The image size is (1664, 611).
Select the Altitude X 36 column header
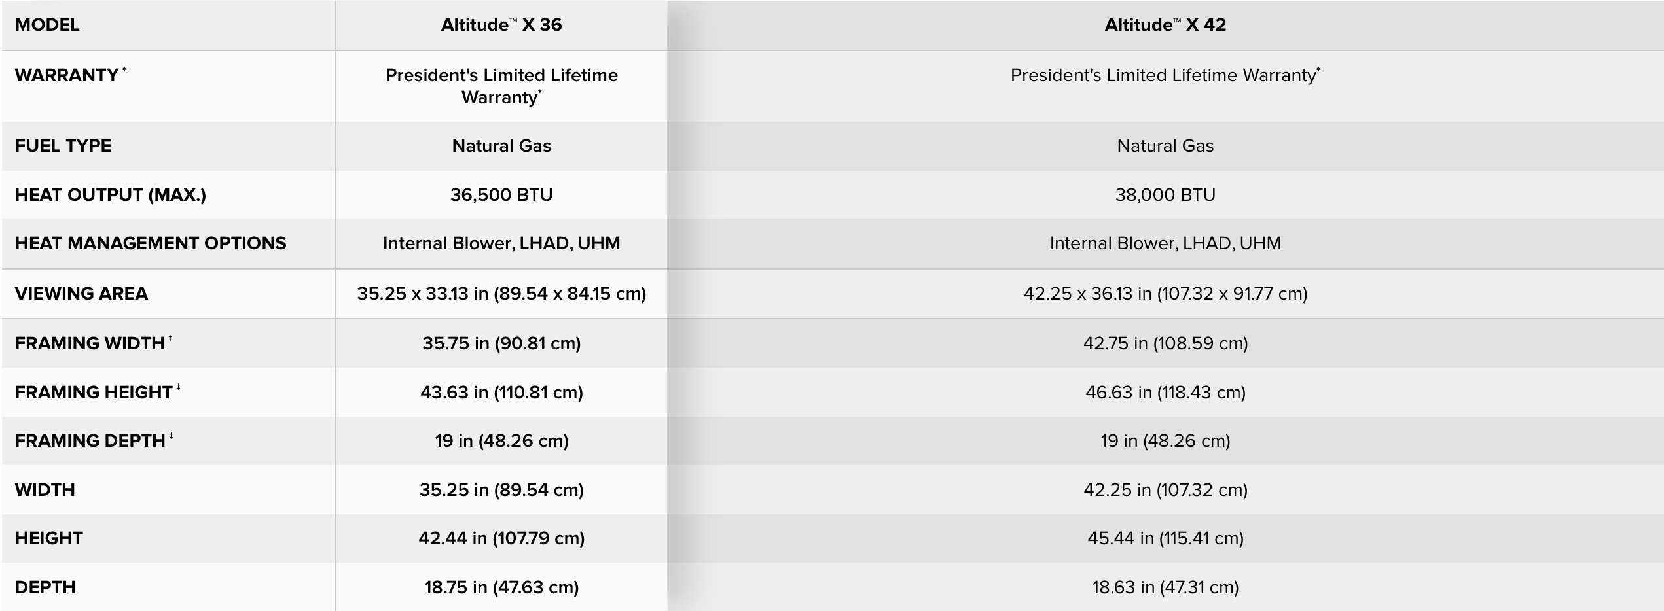point(501,25)
